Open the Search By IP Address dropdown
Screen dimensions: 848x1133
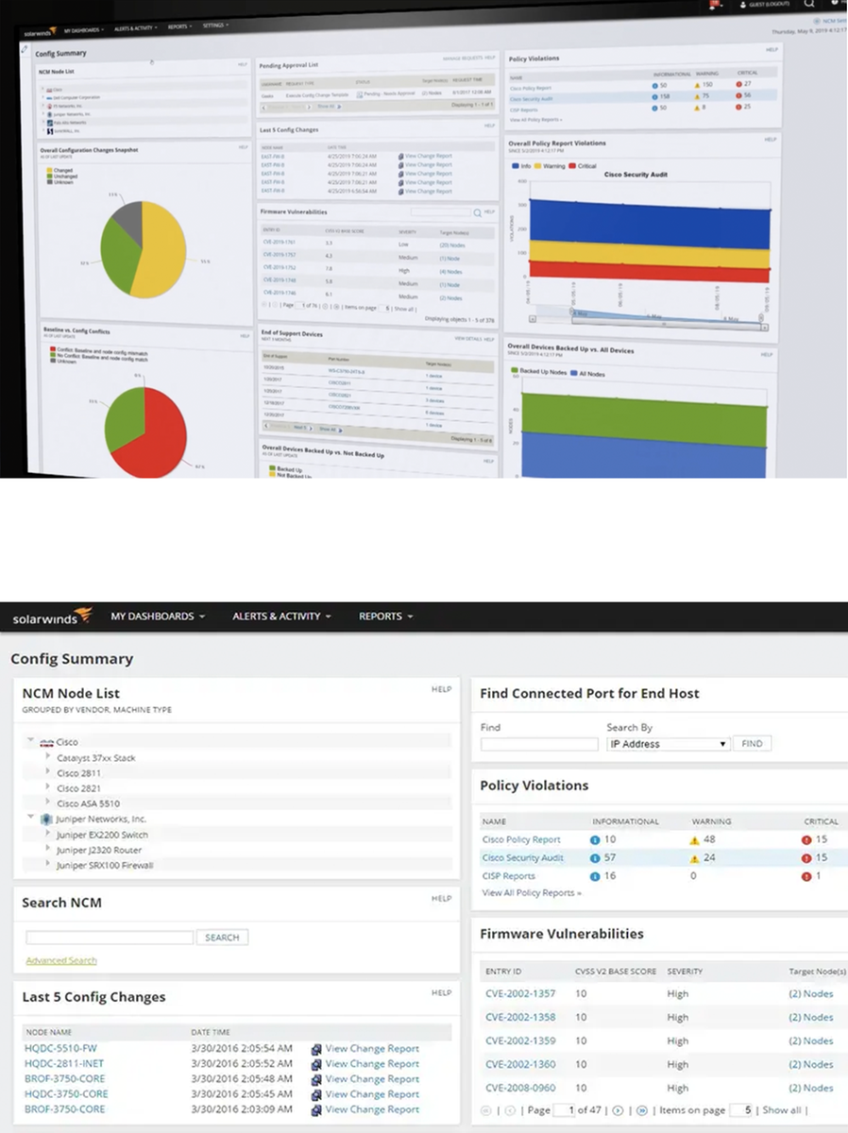pos(669,744)
